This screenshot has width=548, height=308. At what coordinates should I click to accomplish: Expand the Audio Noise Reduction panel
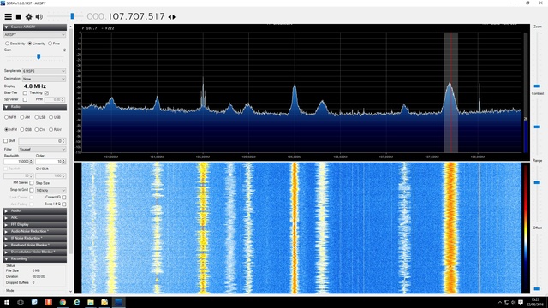(x=34, y=231)
